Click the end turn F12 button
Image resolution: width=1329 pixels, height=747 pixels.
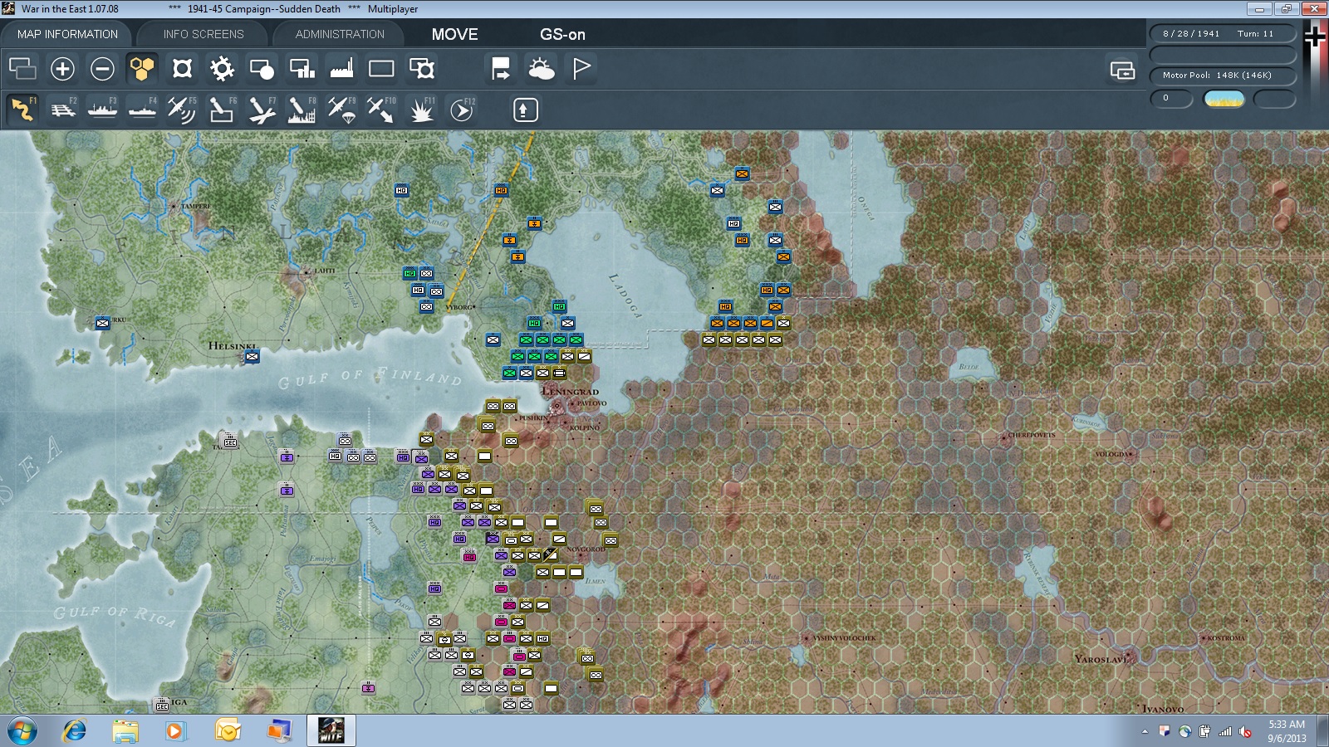[x=462, y=110]
